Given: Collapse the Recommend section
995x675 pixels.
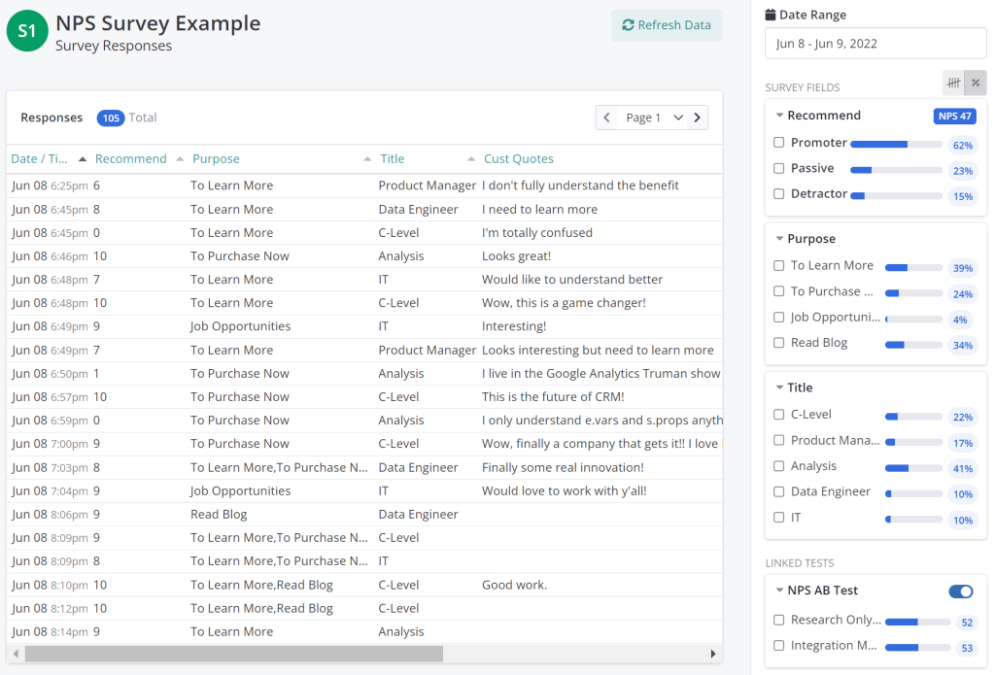Looking at the screenshot, I should pyautogui.click(x=780, y=116).
